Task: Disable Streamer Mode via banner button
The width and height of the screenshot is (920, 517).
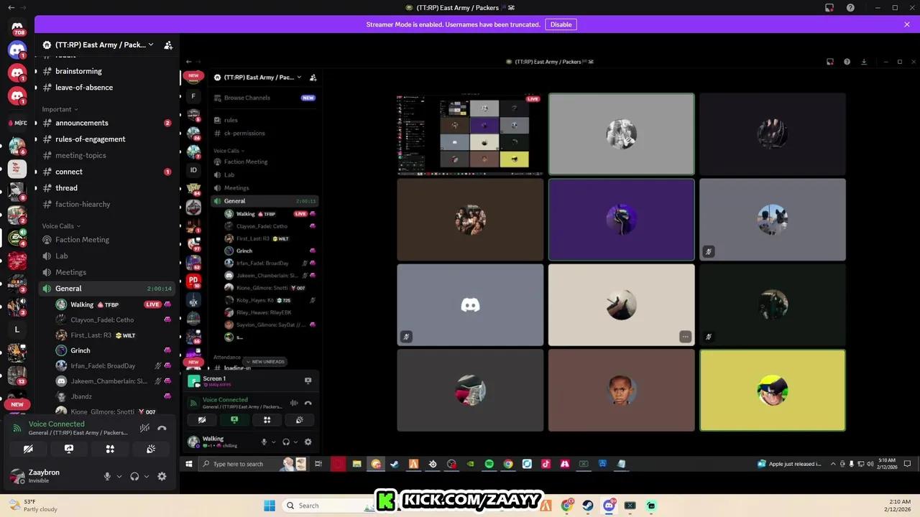Action: click(561, 24)
